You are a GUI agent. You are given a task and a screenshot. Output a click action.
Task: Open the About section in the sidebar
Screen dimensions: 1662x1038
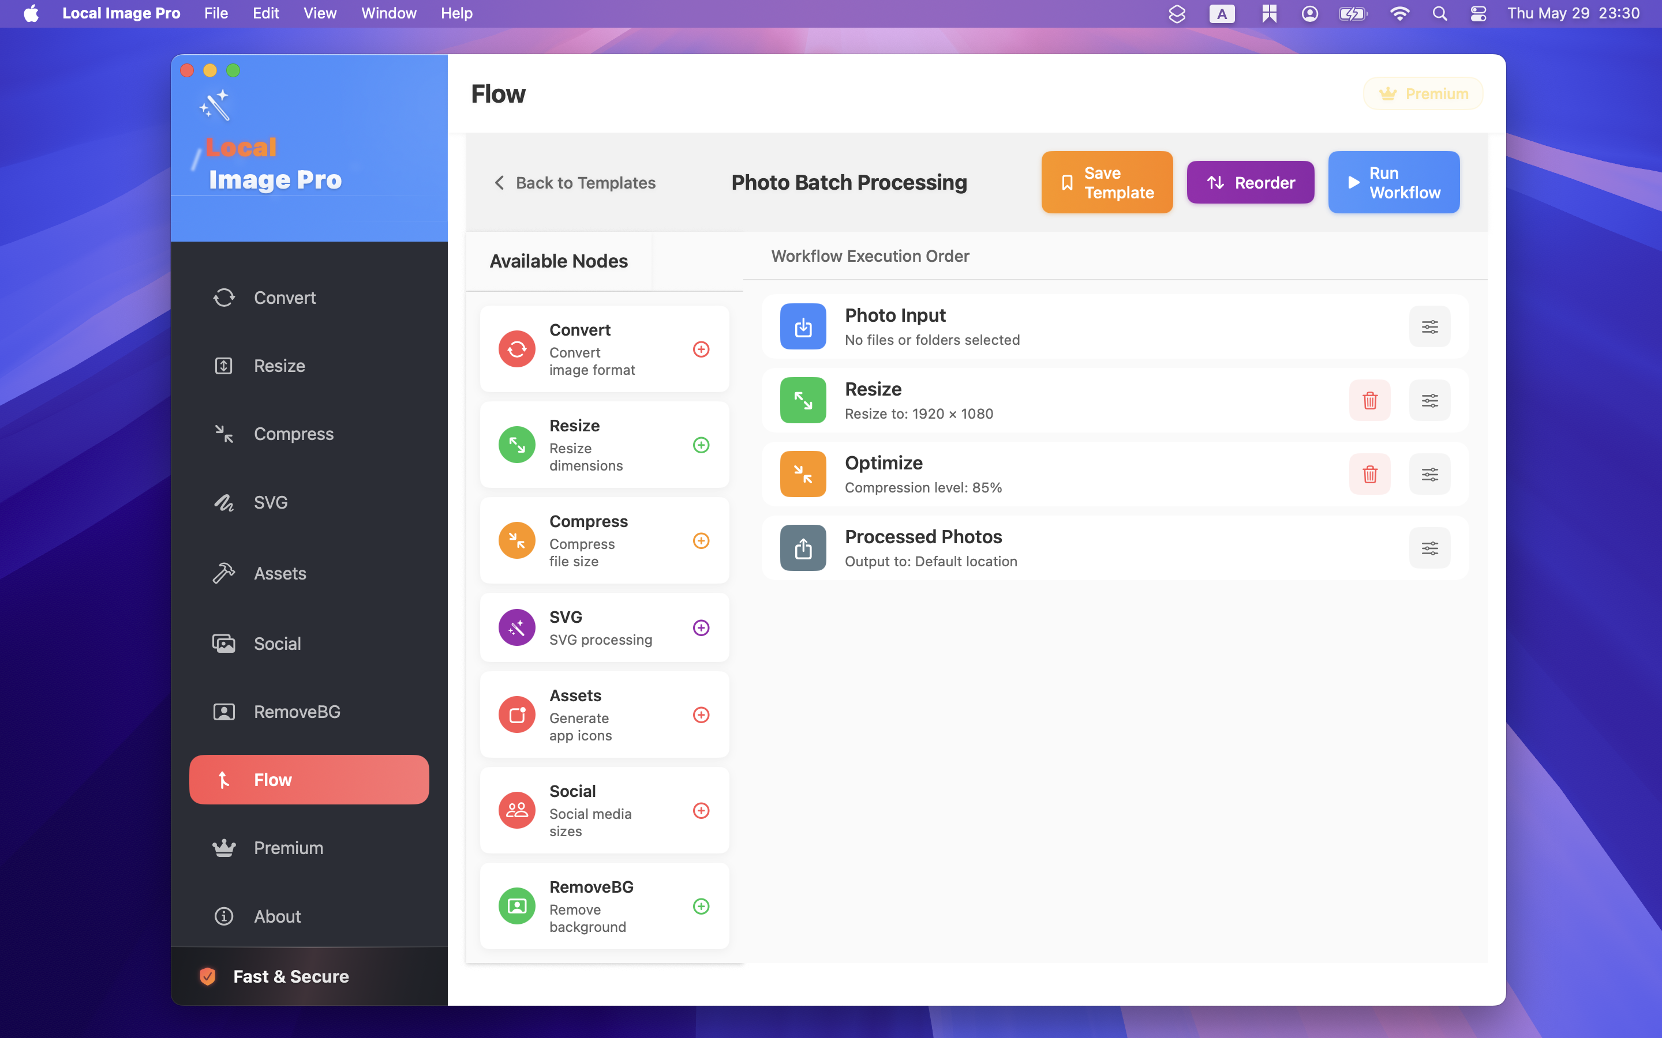309,916
